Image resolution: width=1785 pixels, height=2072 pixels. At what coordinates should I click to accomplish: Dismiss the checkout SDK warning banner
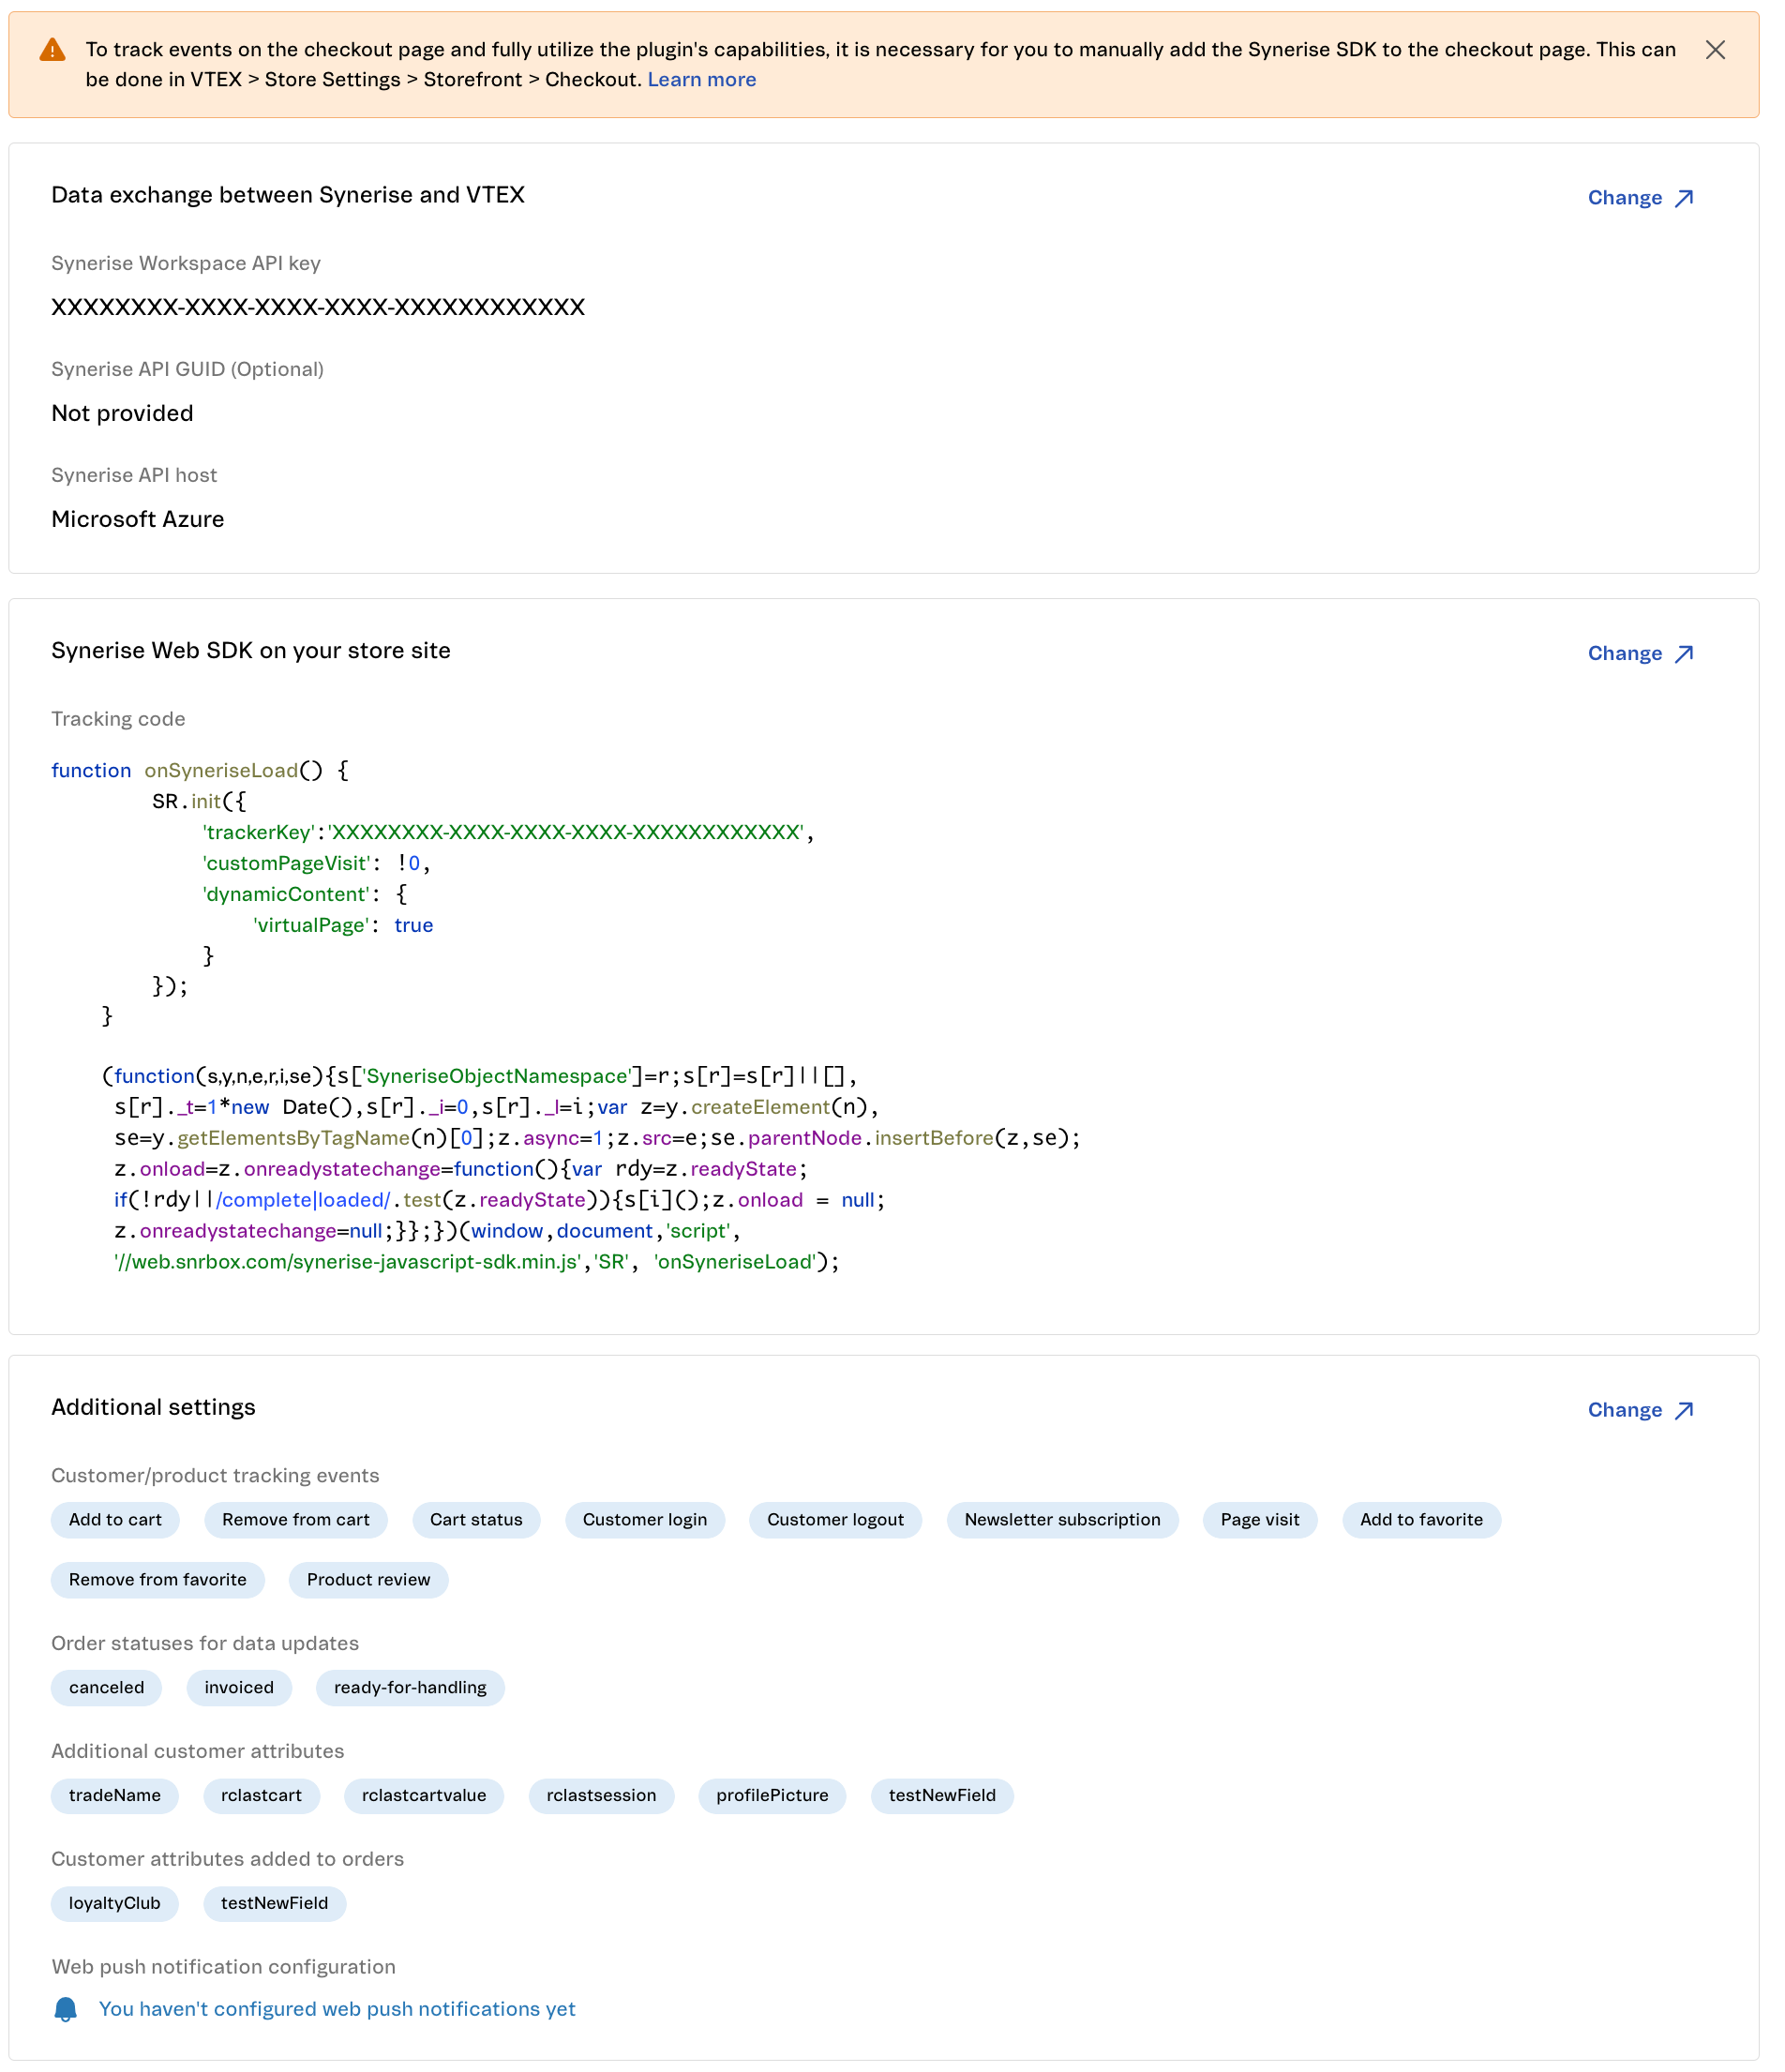tap(1716, 50)
